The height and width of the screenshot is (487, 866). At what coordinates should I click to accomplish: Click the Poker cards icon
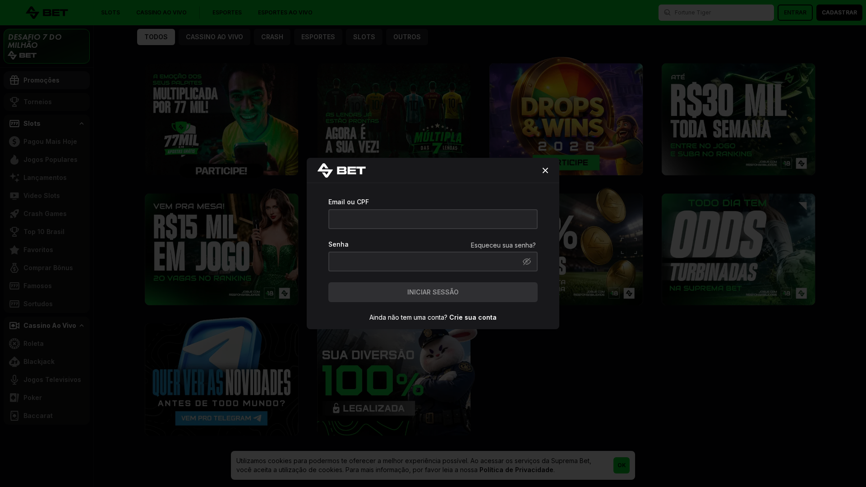(x=14, y=398)
